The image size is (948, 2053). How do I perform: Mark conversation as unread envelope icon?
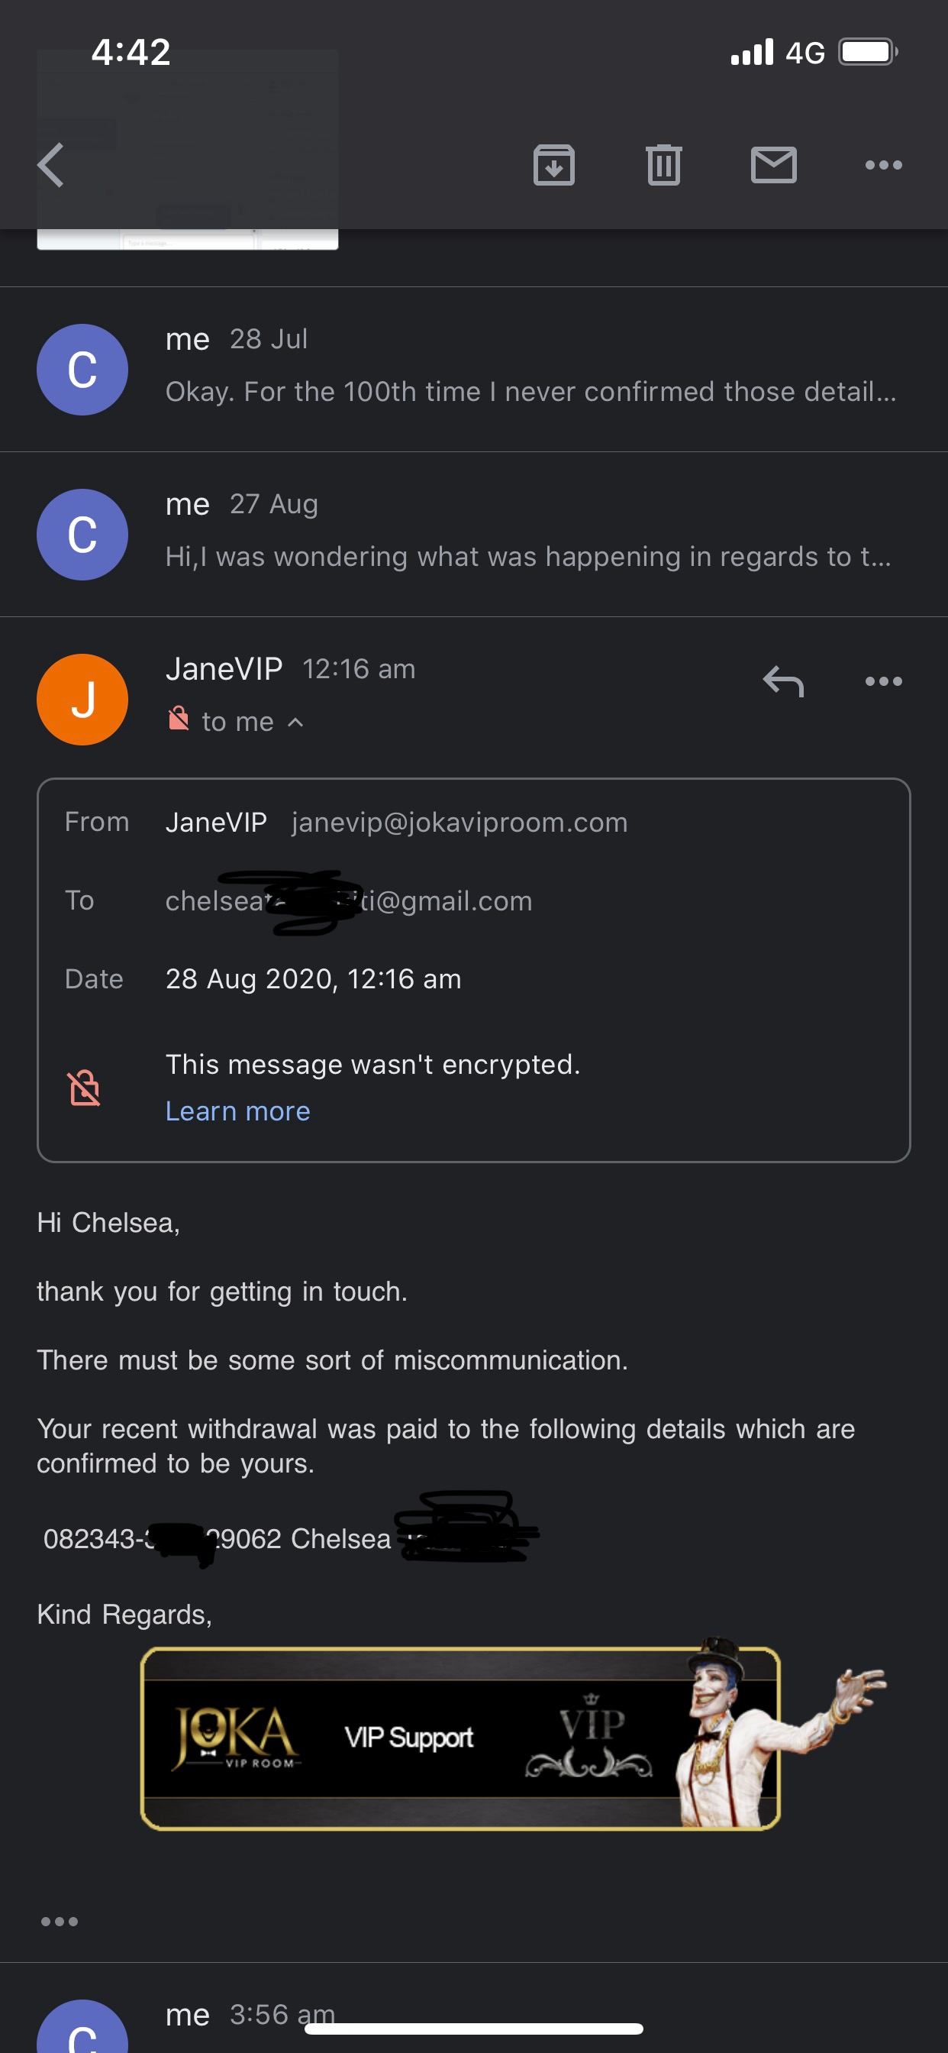pos(773,165)
